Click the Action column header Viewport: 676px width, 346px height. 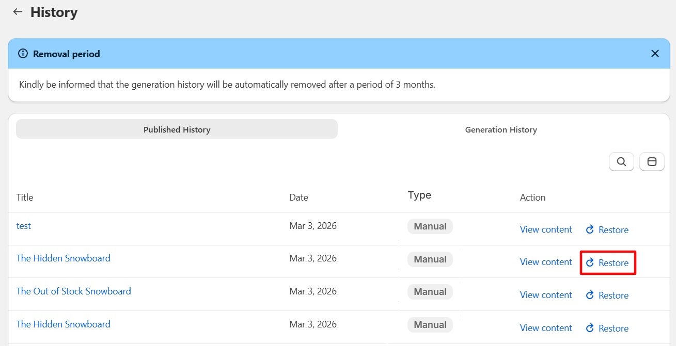pos(532,197)
